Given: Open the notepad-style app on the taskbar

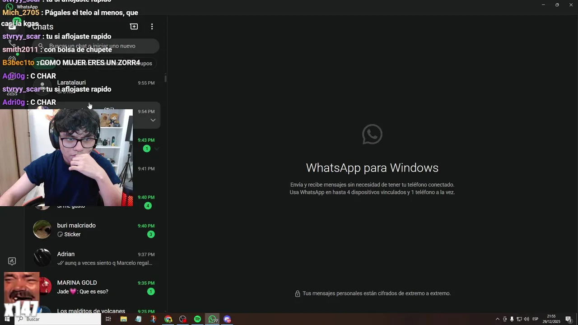Looking at the screenshot, I should [138, 319].
